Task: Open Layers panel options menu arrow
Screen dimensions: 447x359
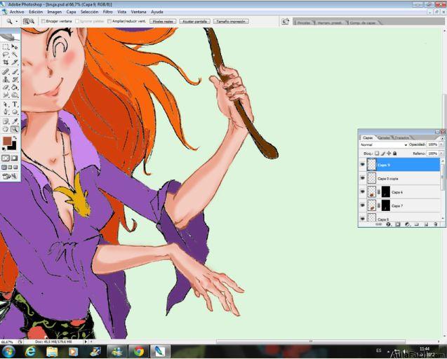Action: pos(442,138)
